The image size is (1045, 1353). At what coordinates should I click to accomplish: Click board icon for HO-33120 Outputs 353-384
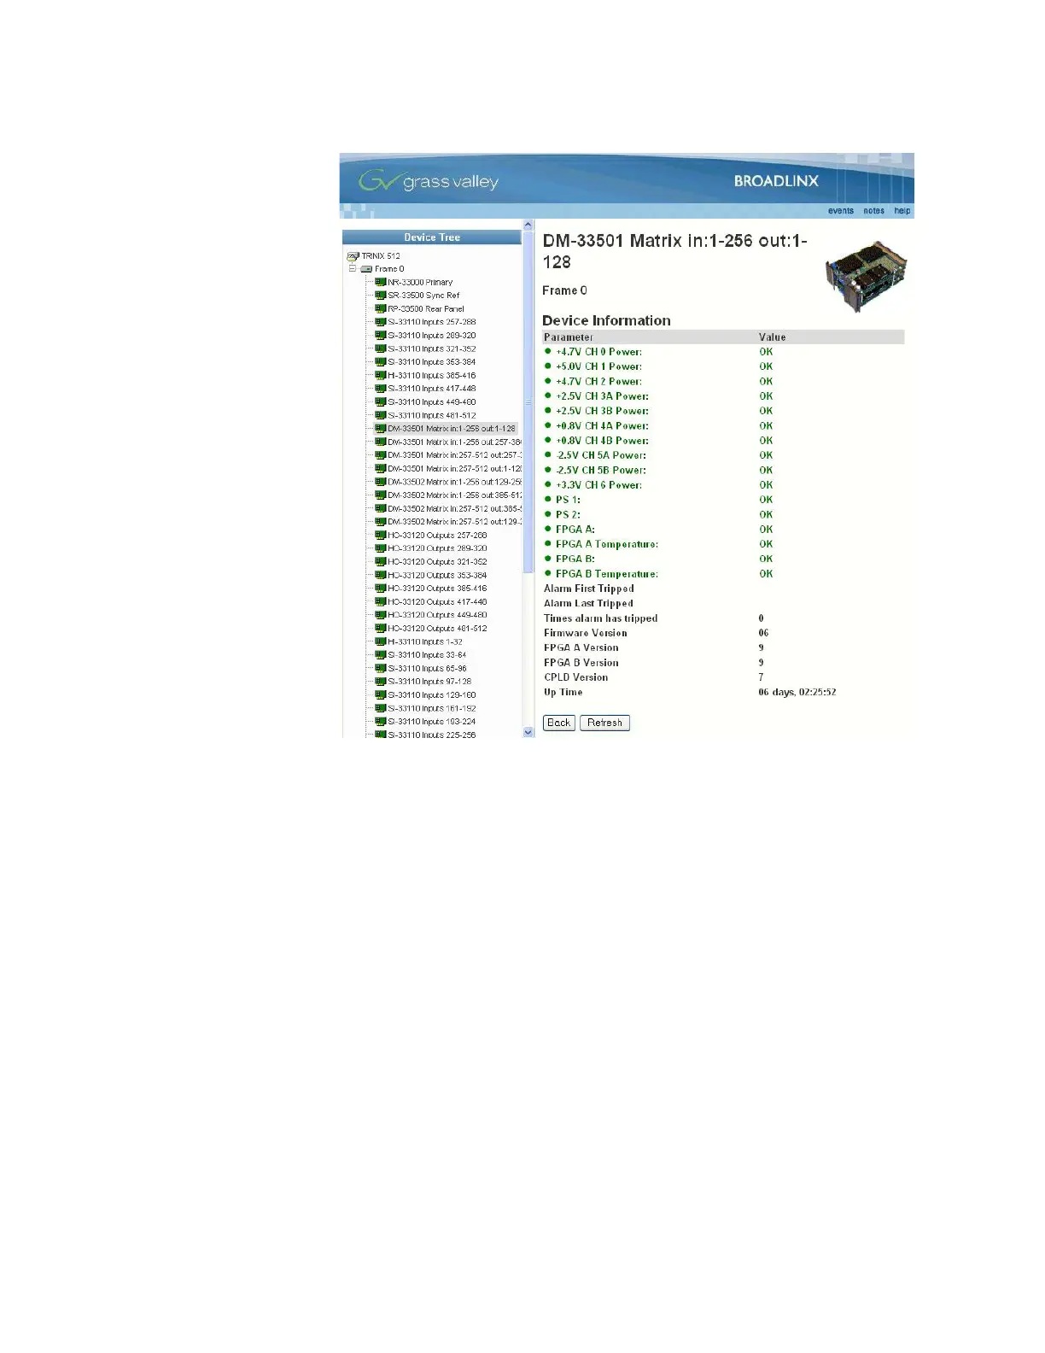click(381, 575)
